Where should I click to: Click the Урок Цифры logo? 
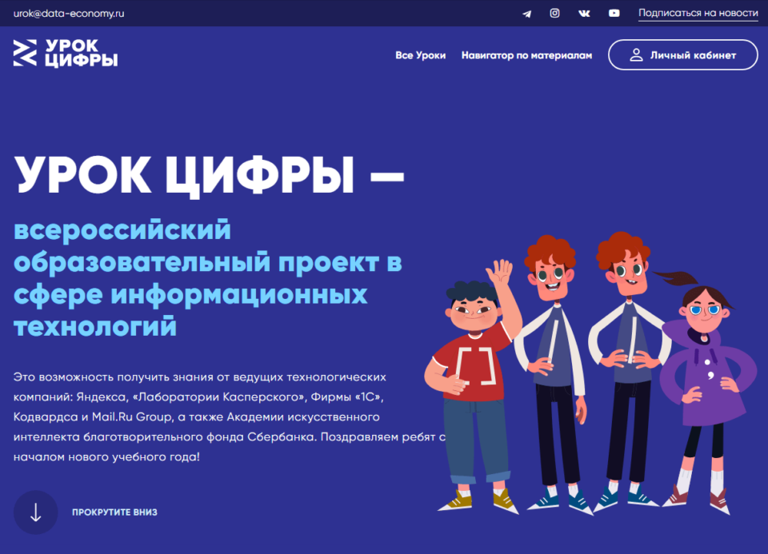click(65, 53)
